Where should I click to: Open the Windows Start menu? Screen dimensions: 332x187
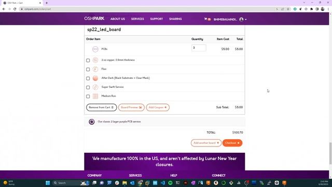click(48, 183)
